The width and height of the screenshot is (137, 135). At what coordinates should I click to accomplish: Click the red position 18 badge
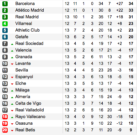pyautogui.click(x=5, y=117)
